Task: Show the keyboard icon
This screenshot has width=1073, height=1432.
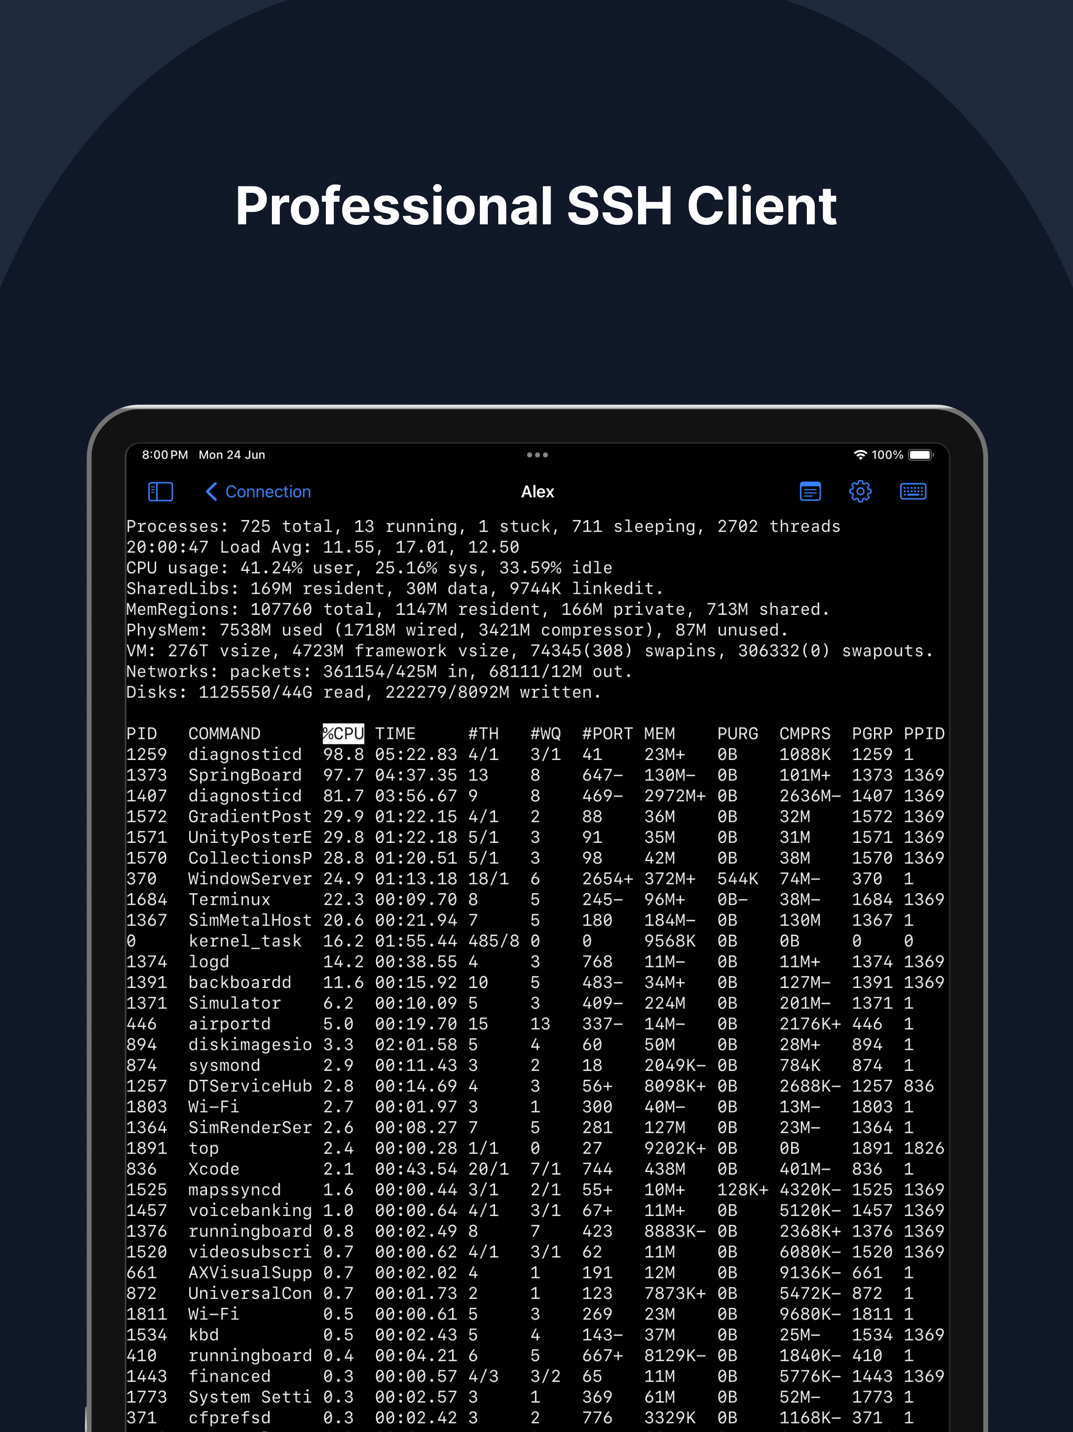Action: (913, 491)
